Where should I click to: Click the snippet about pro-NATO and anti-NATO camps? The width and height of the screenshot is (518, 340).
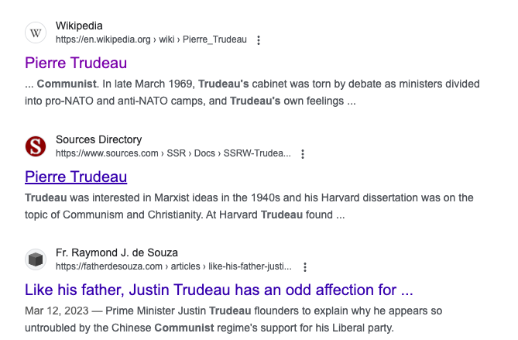[x=252, y=92]
